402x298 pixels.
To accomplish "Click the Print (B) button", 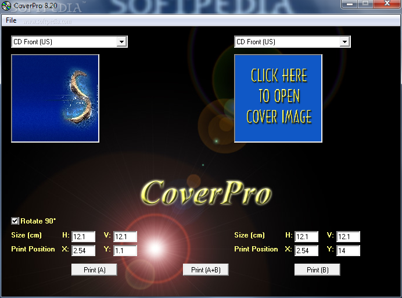I will (317, 269).
